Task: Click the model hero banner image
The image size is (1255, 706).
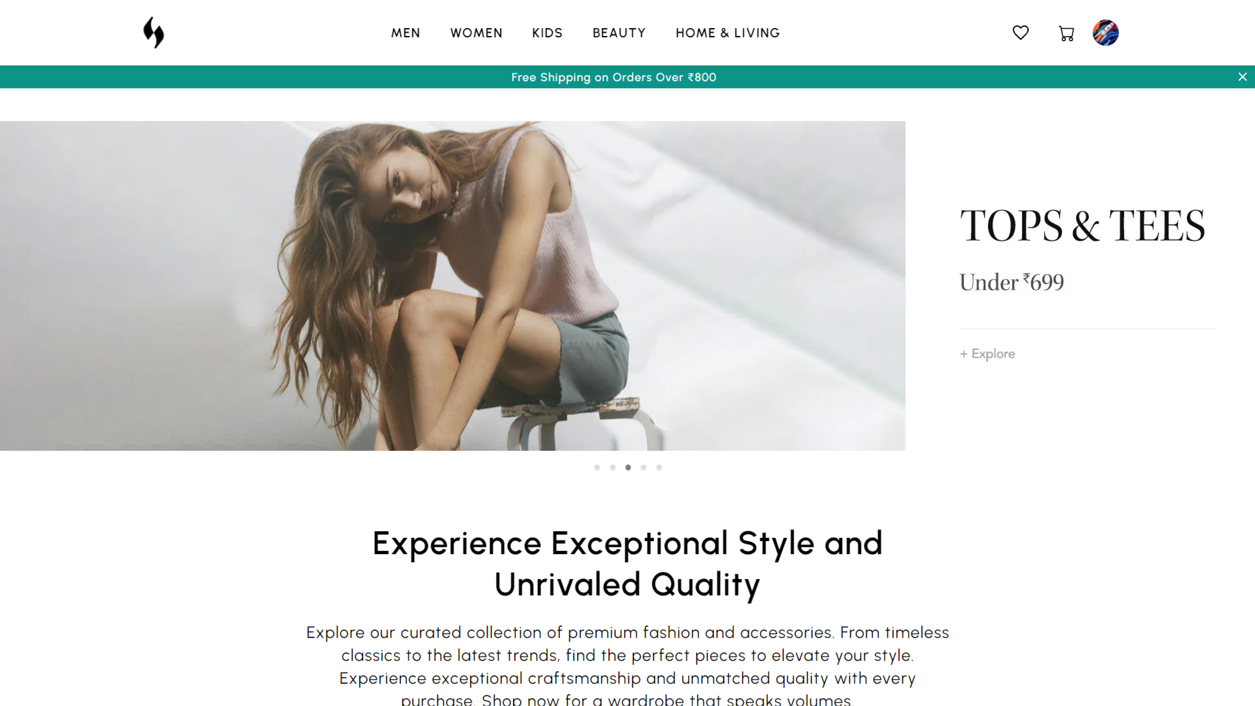Action: point(453,286)
